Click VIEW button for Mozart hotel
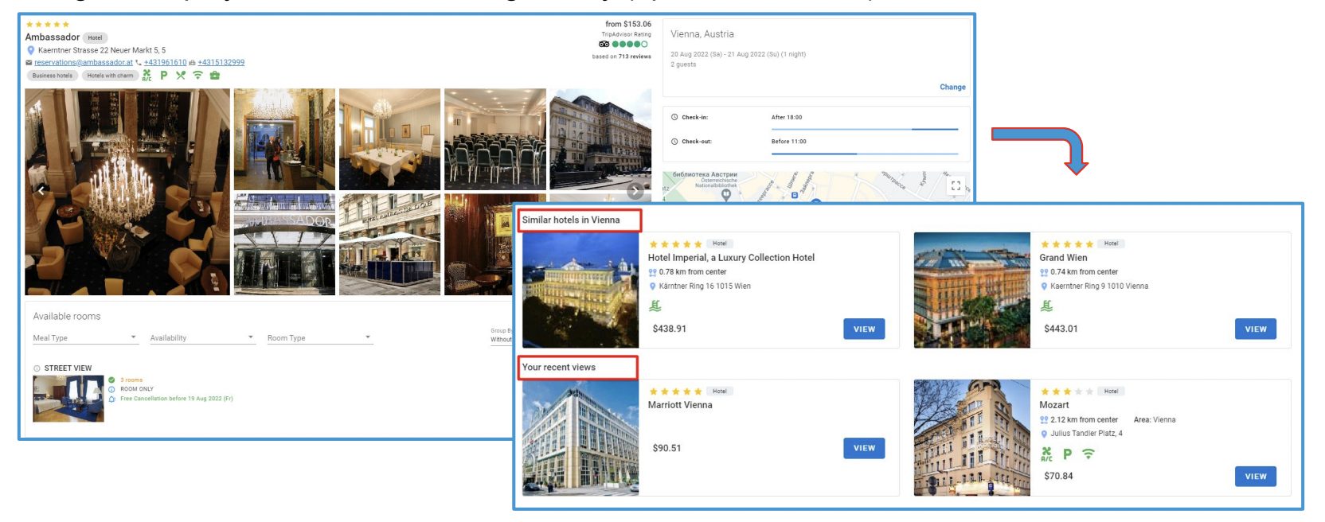 (x=1256, y=477)
